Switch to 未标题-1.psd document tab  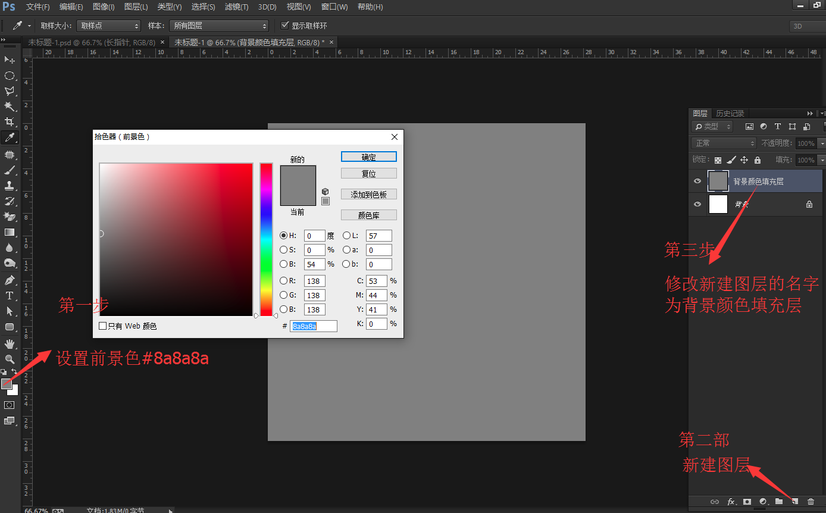93,42
